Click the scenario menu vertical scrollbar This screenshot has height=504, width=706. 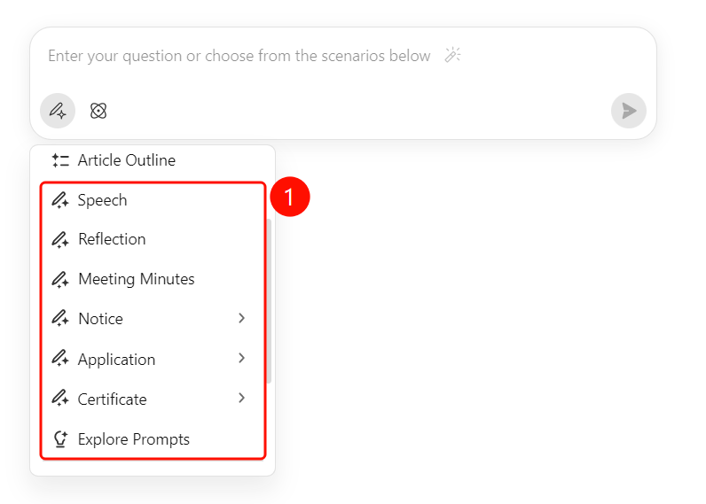tap(270, 301)
